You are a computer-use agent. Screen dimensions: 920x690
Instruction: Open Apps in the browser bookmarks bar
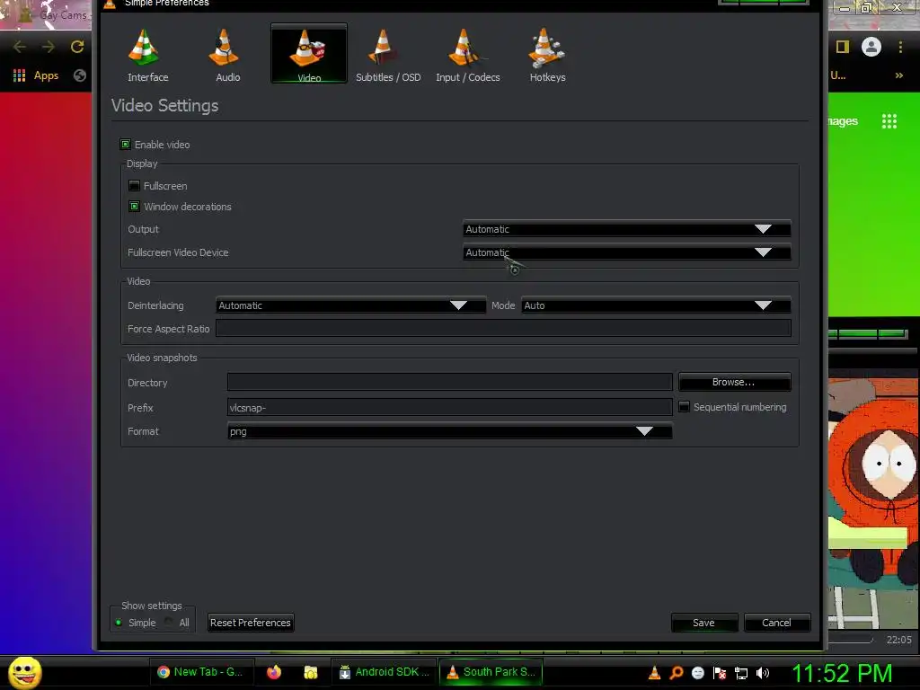tap(36, 75)
